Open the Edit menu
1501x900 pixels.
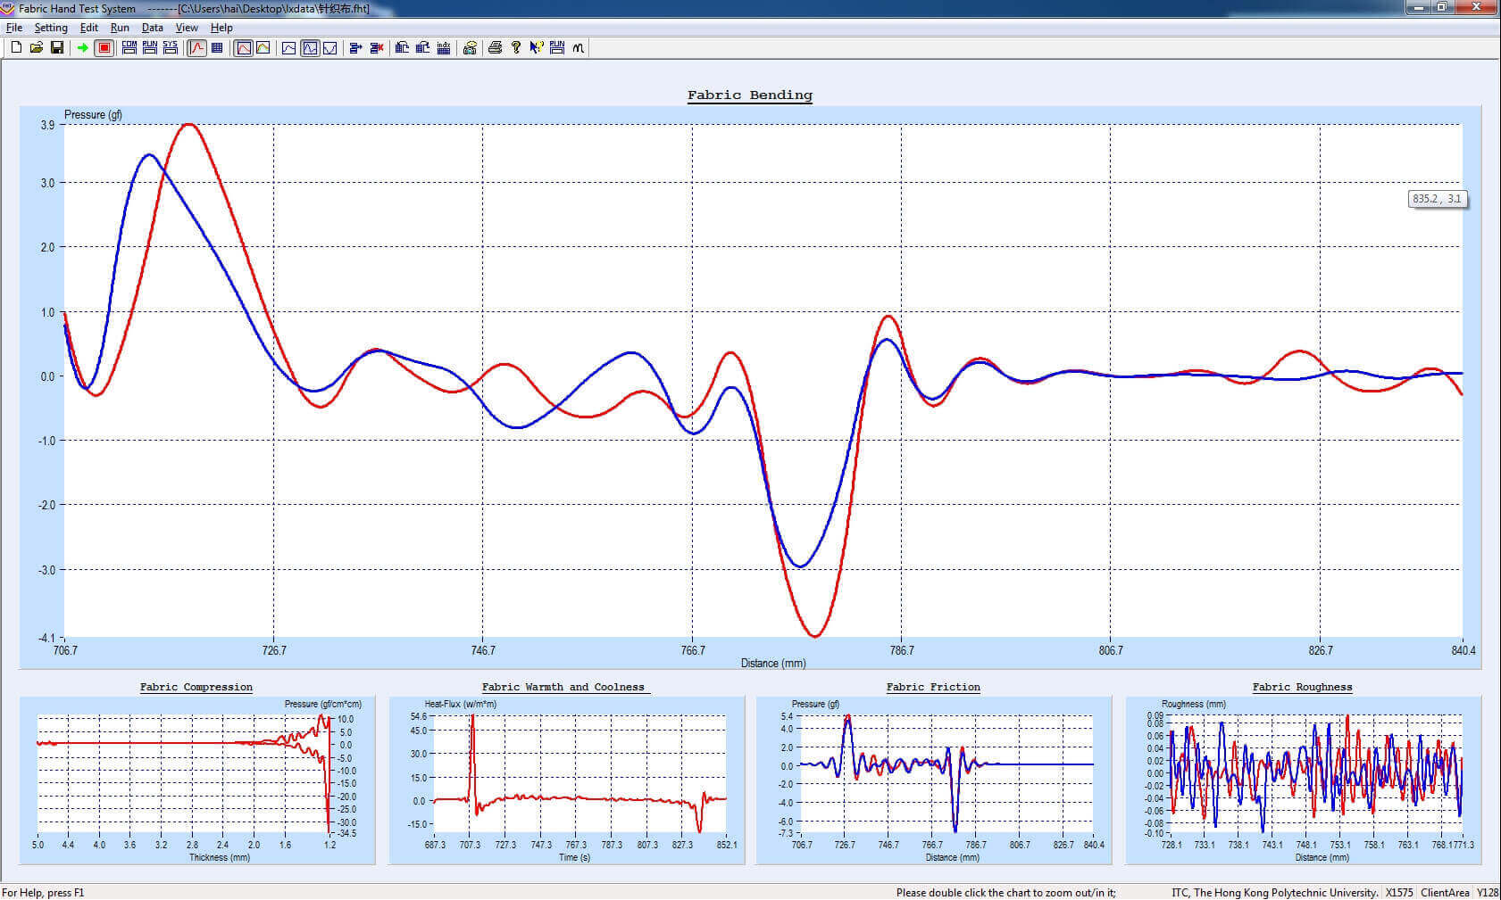pos(89,28)
